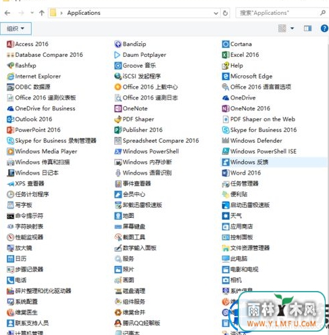Go back with the back arrow
This screenshot has height=335, width=329.
7,13
